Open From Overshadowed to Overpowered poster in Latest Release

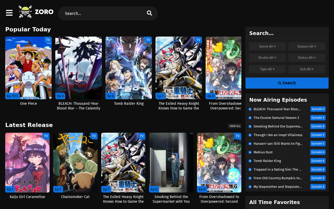tap(219, 162)
